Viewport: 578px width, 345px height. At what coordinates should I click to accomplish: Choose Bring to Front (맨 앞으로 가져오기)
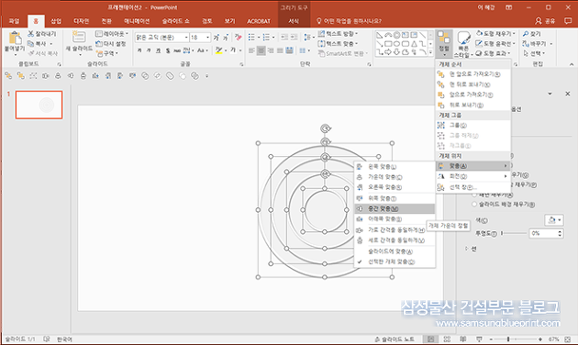coord(473,74)
